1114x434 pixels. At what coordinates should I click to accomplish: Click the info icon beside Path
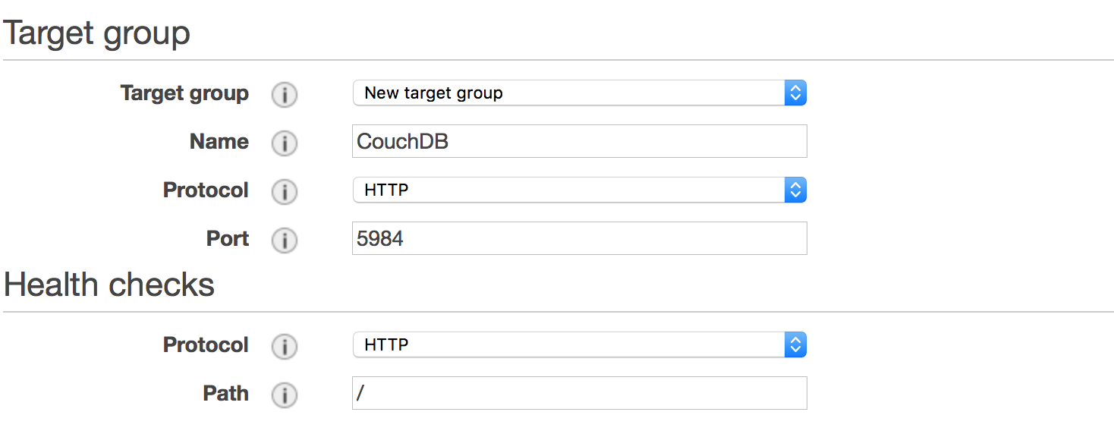(x=285, y=395)
